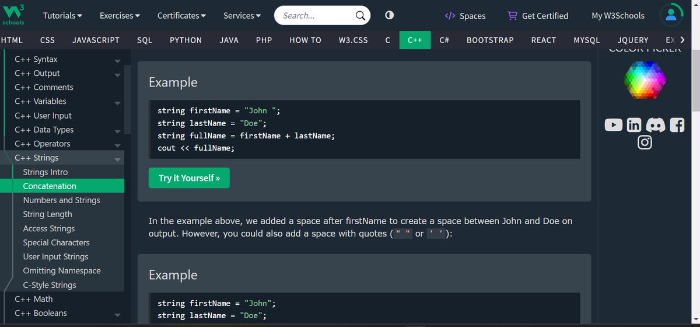This screenshot has height=327, width=700.
Task: Select the JQUERY tutorial tab
Action: [x=633, y=40]
